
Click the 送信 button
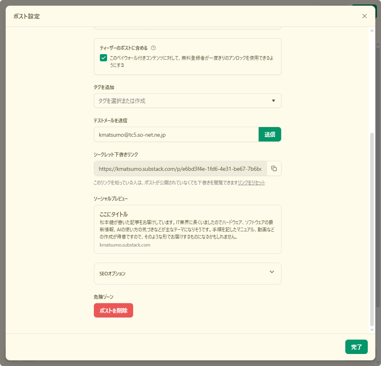pos(270,134)
